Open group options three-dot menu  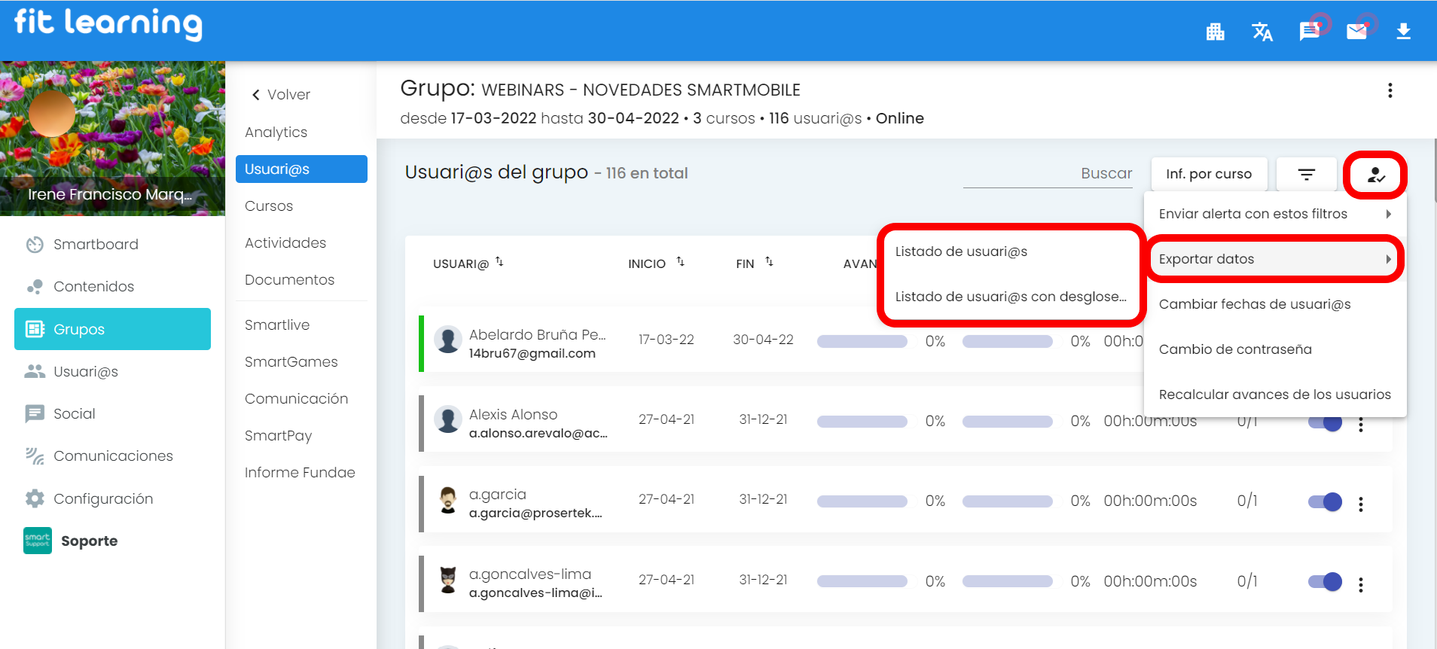[x=1390, y=90]
